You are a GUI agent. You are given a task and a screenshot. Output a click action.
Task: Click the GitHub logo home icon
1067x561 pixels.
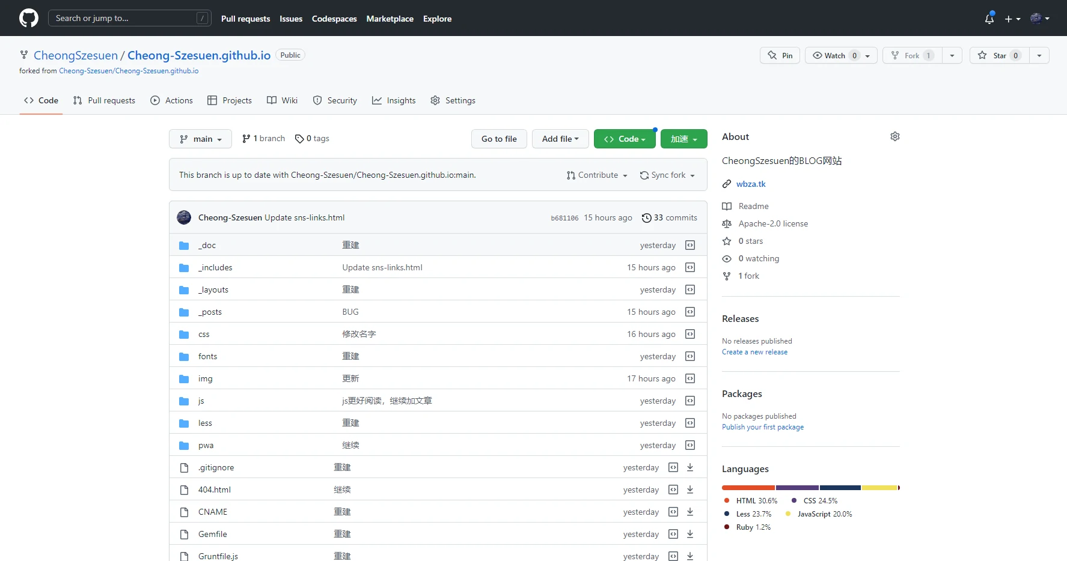coord(28,18)
